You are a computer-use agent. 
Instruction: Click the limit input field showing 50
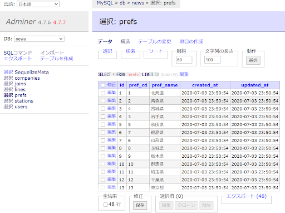coord(184,60)
